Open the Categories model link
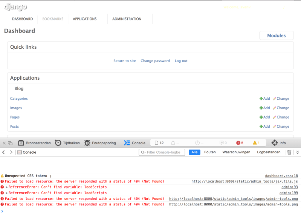This screenshot has height=216, width=301. [x=19, y=99]
